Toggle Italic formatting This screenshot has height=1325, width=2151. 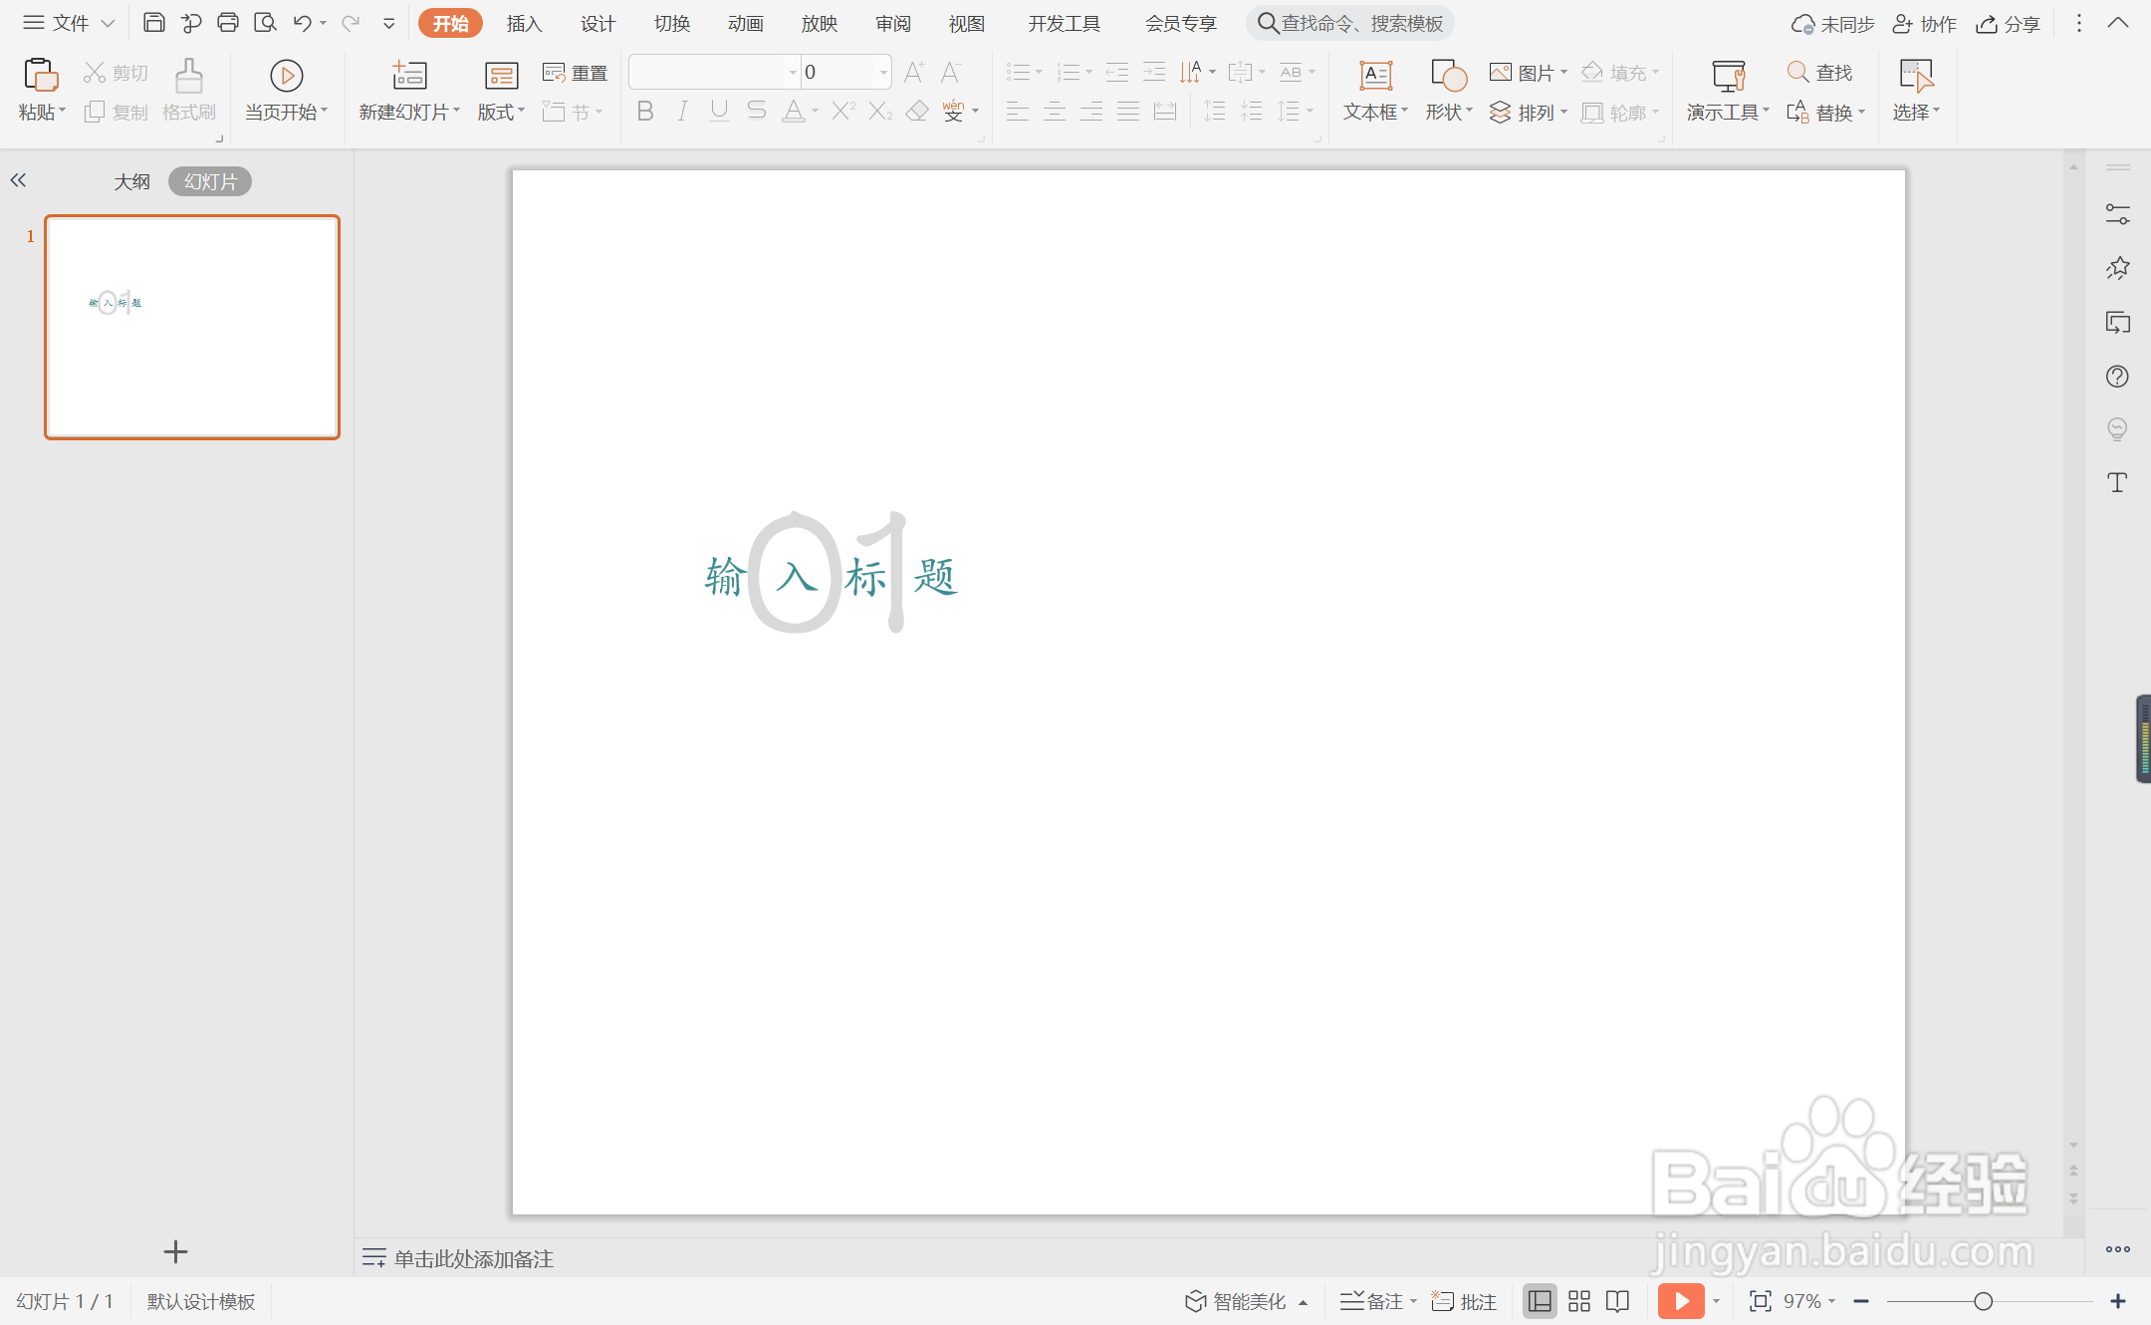682,112
